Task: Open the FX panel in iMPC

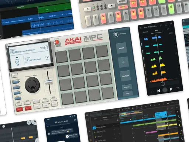Action: click(x=123, y=62)
